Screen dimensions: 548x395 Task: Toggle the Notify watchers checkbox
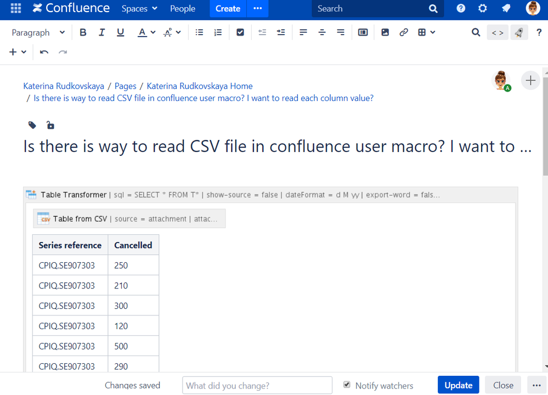click(x=347, y=385)
